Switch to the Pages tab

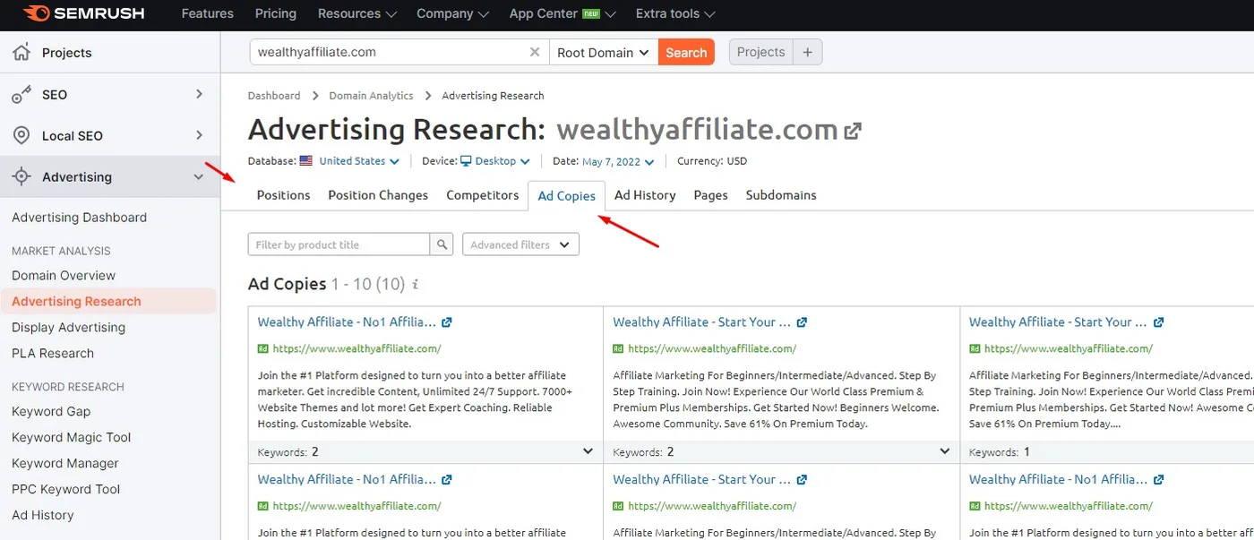[710, 195]
